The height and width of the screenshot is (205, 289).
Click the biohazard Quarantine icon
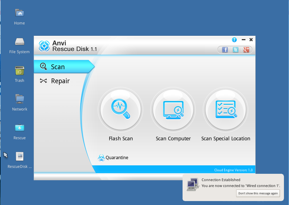(x=101, y=158)
